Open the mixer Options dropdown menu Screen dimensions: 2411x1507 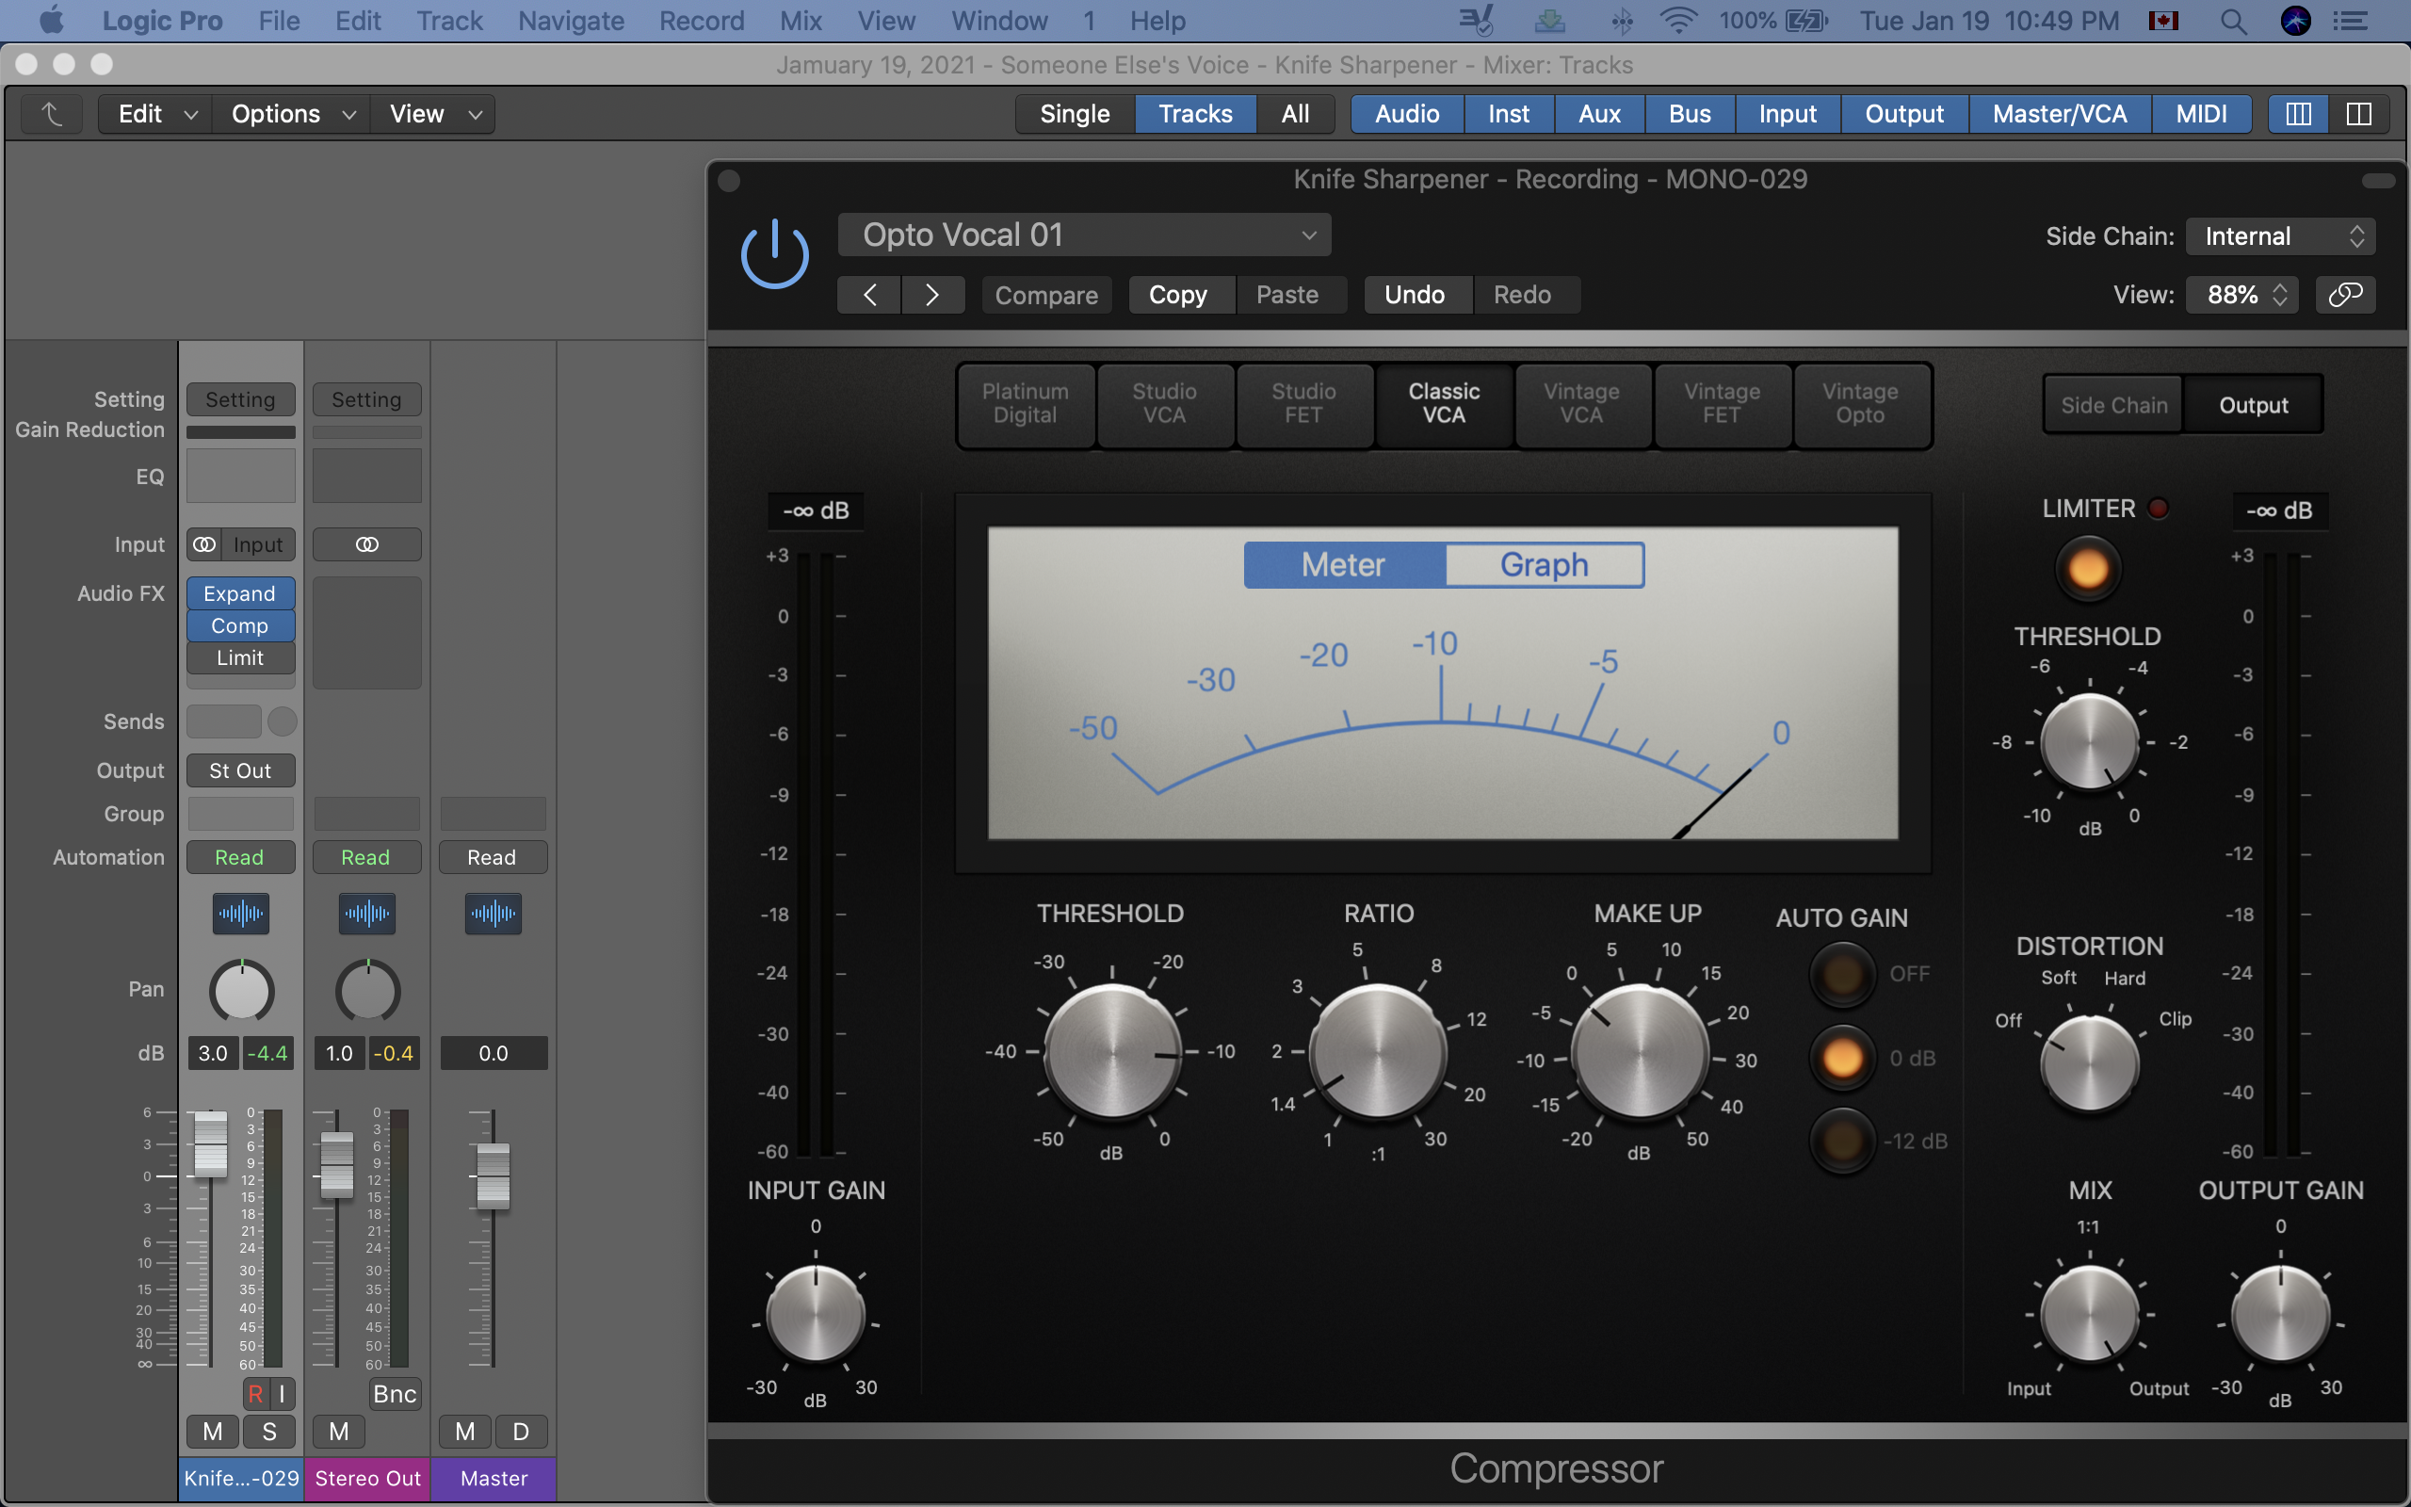tap(292, 114)
